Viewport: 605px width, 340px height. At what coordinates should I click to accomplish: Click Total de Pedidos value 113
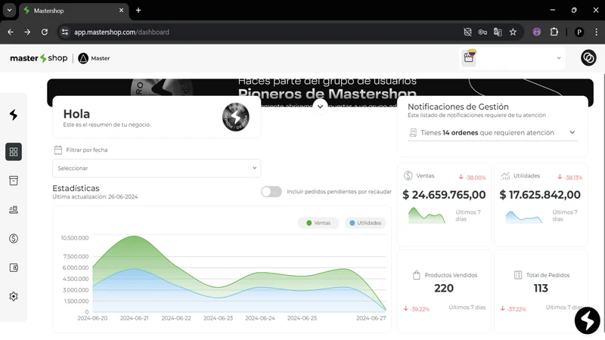coord(541,288)
